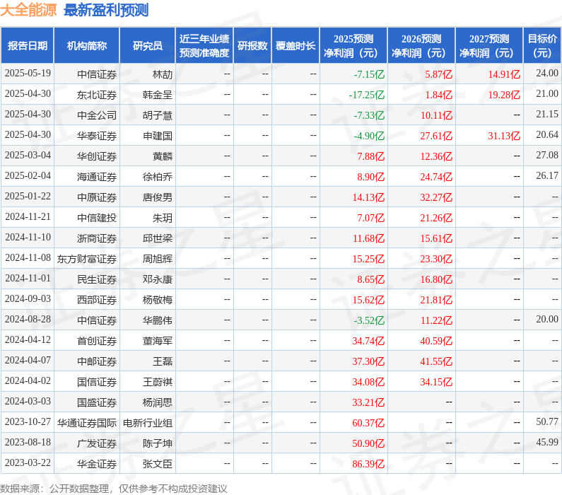Click 中金公司 in institution column
This screenshot has width=562, height=495.
tap(97, 115)
